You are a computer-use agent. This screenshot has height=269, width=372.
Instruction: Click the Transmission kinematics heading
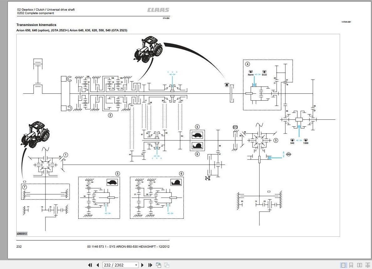36,25
